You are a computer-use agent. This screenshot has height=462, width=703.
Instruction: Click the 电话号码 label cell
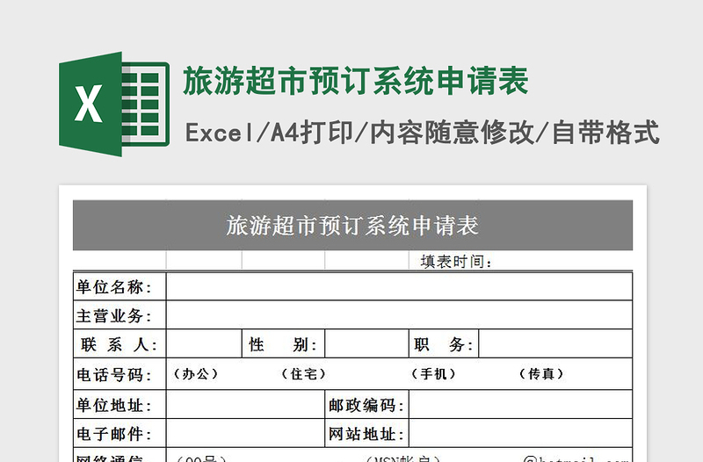click(120, 374)
